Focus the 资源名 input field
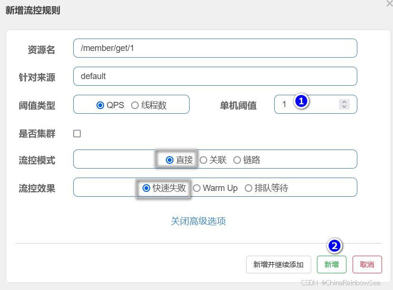This screenshot has width=393, height=290. pos(215,48)
